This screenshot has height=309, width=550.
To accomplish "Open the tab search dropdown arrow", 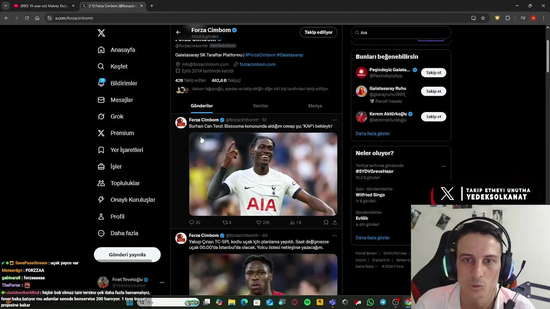I will (x=6, y=6).
